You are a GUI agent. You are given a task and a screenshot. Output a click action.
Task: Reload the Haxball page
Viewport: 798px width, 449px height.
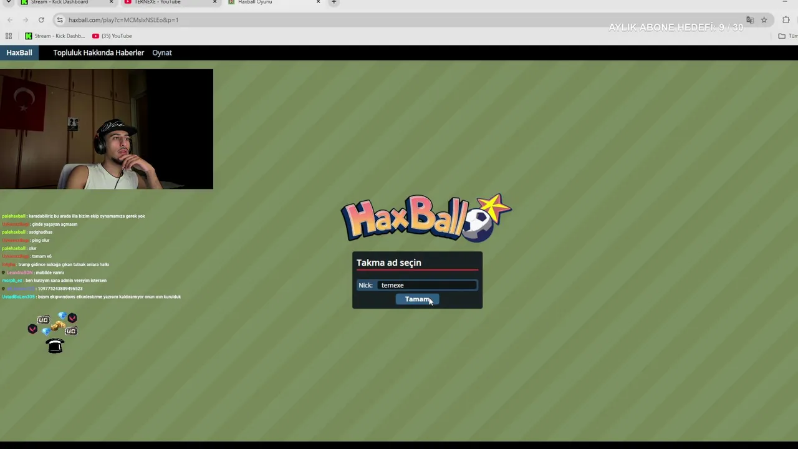pyautogui.click(x=41, y=20)
